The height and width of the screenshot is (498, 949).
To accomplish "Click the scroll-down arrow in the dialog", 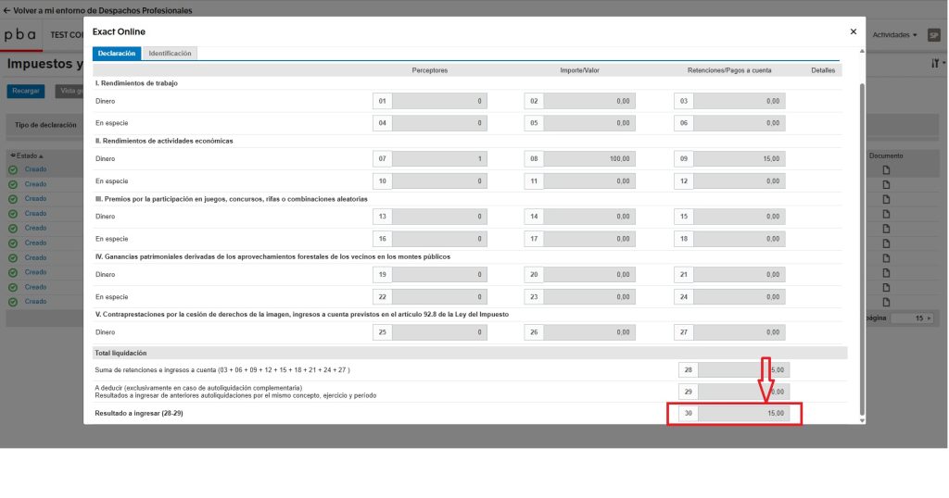I will click(862, 419).
